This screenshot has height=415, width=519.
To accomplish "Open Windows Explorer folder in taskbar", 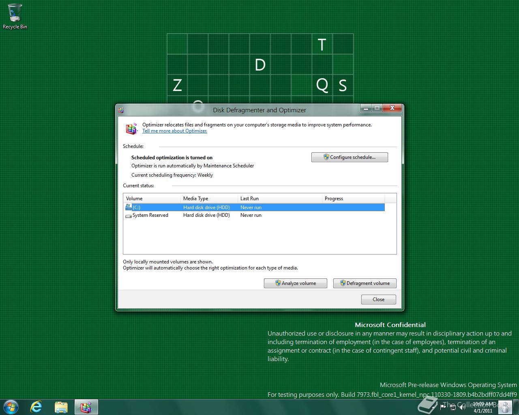I will [x=61, y=407].
